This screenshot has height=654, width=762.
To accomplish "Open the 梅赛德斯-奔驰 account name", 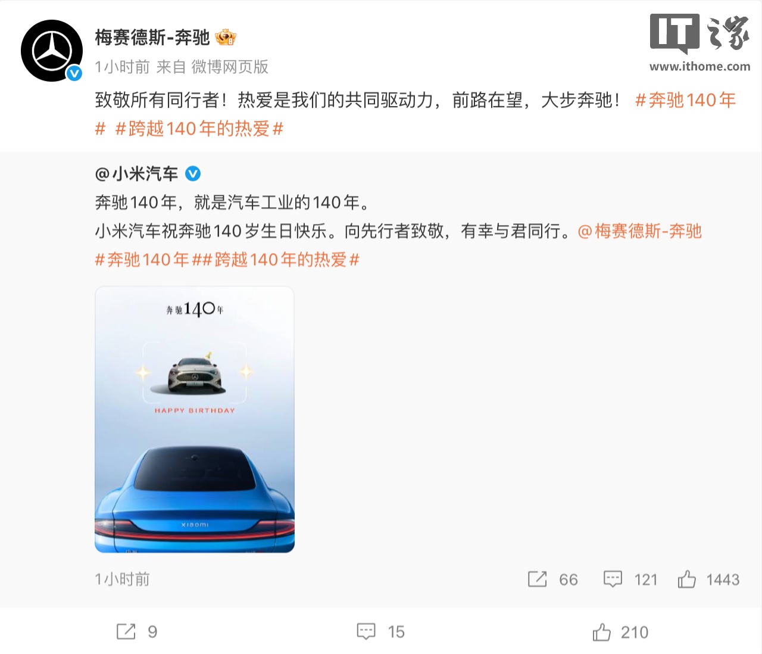I will (152, 38).
